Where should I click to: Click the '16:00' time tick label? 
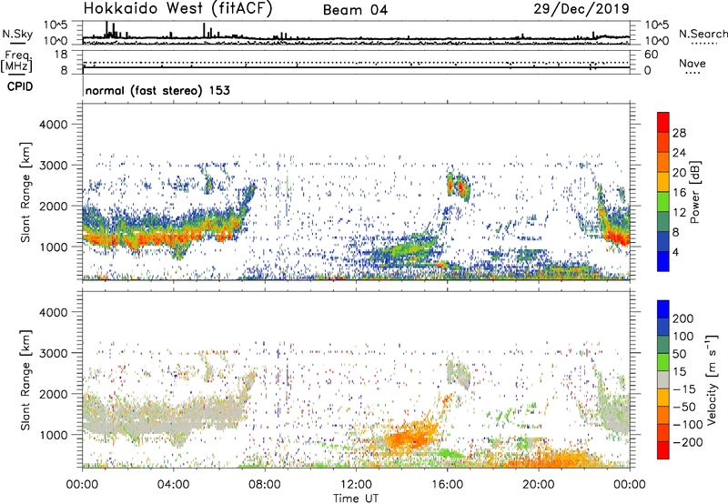click(447, 485)
